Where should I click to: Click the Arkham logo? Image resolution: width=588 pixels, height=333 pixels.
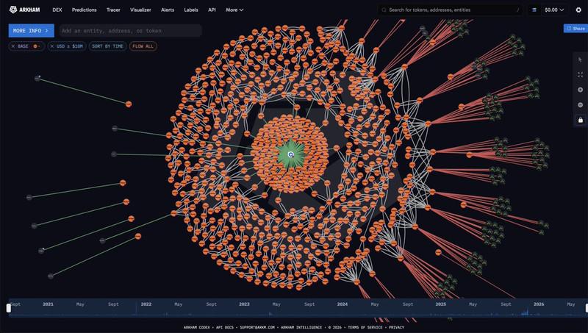coord(24,10)
